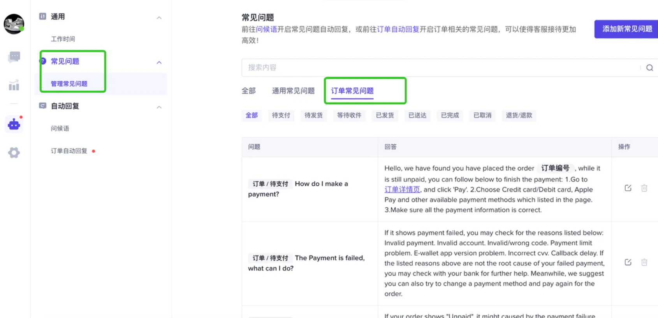Delete the 'How do I make a payment?' entry
658x318 pixels.
pyautogui.click(x=644, y=188)
